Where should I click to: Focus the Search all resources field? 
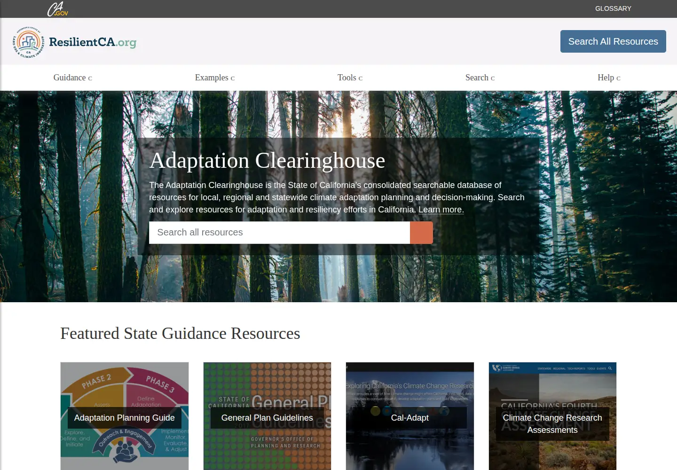279,233
